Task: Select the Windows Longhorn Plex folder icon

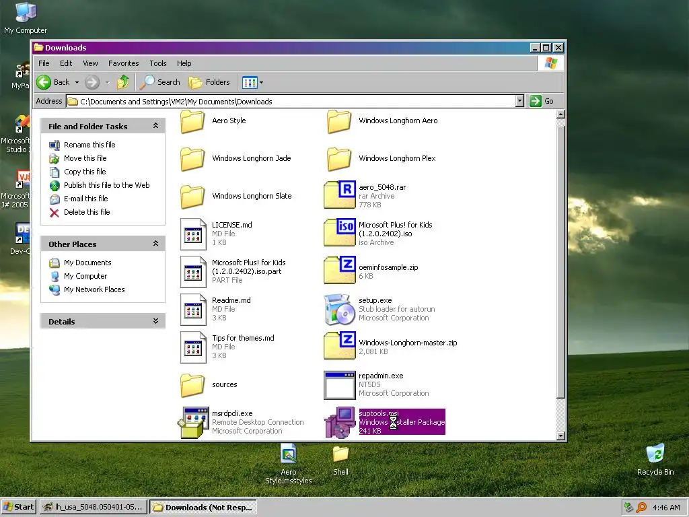Action: (339, 159)
